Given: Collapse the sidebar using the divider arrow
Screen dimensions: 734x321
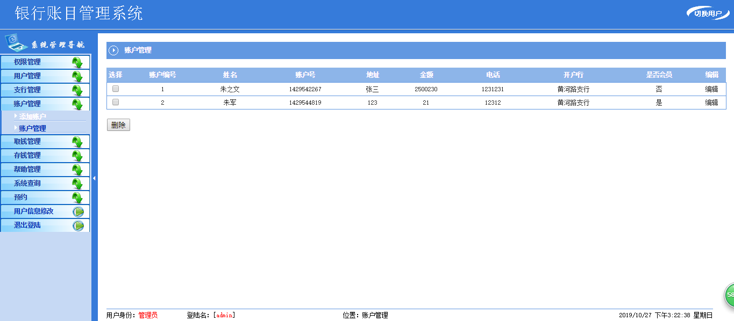Looking at the screenshot, I should [94, 178].
